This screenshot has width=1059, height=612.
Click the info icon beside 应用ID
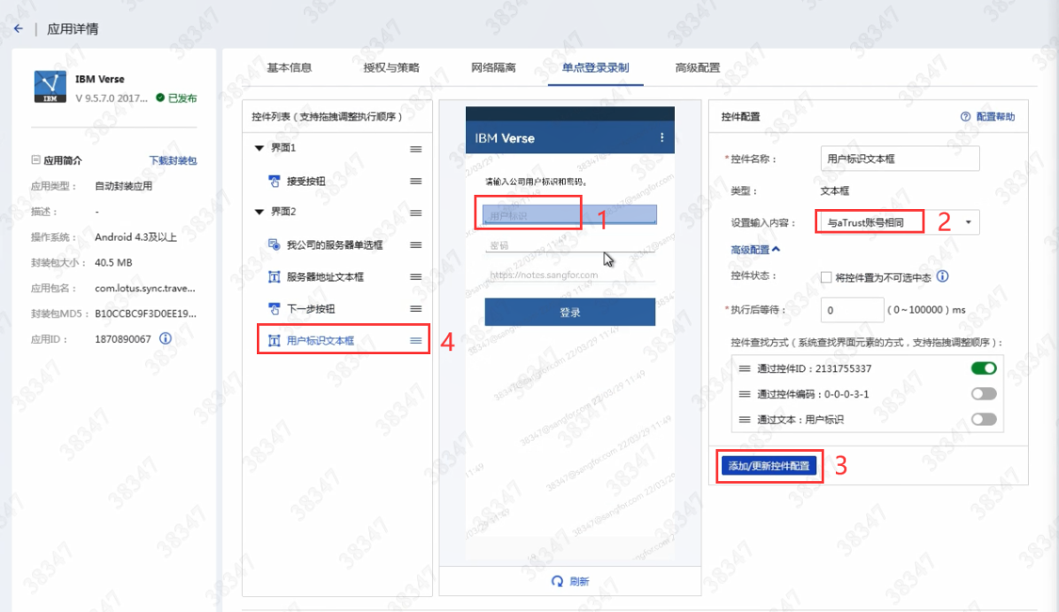tap(166, 338)
